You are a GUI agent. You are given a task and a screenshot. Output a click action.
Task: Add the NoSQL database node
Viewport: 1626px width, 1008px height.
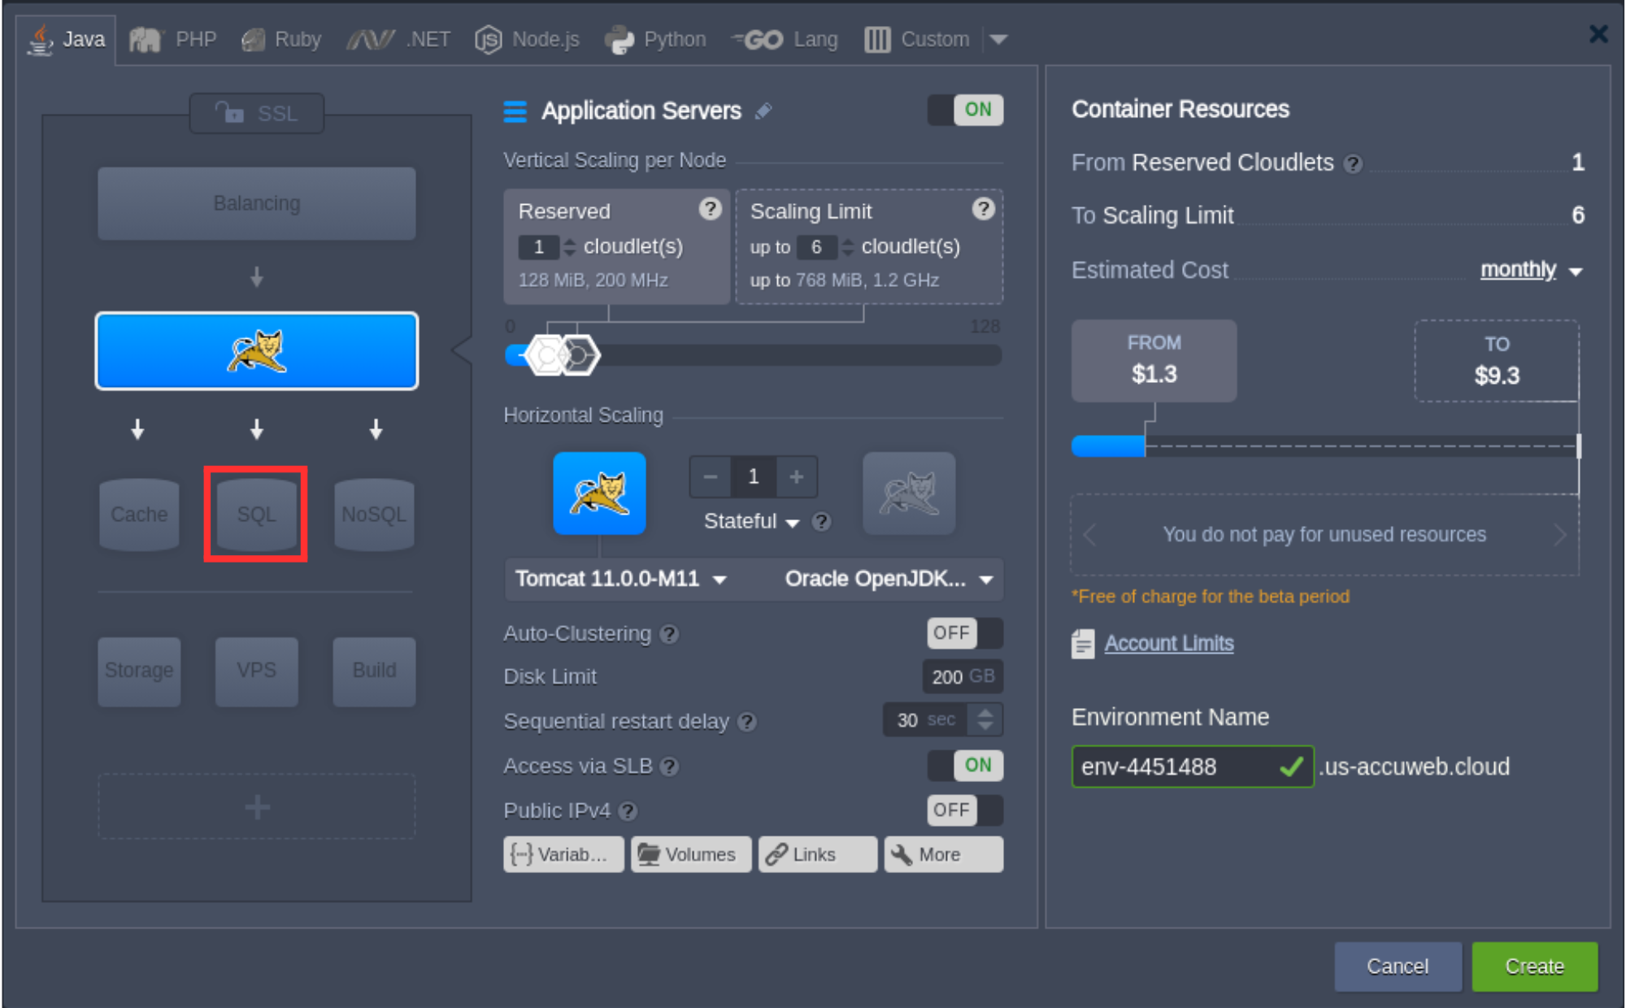(374, 515)
